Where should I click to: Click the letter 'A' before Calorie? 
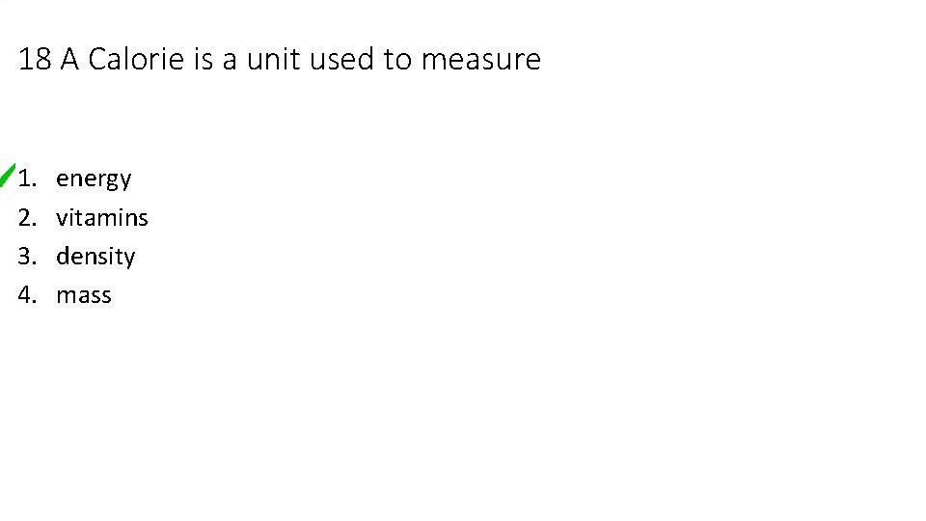pyautogui.click(x=69, y=60)
